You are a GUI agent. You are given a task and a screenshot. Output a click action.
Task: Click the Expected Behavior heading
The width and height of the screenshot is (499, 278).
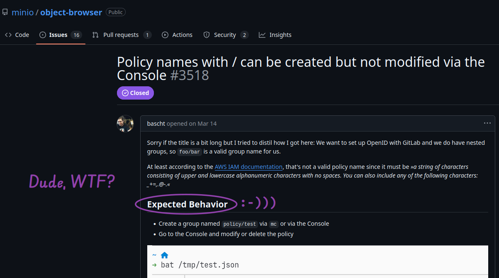click(x=187, y=204)
